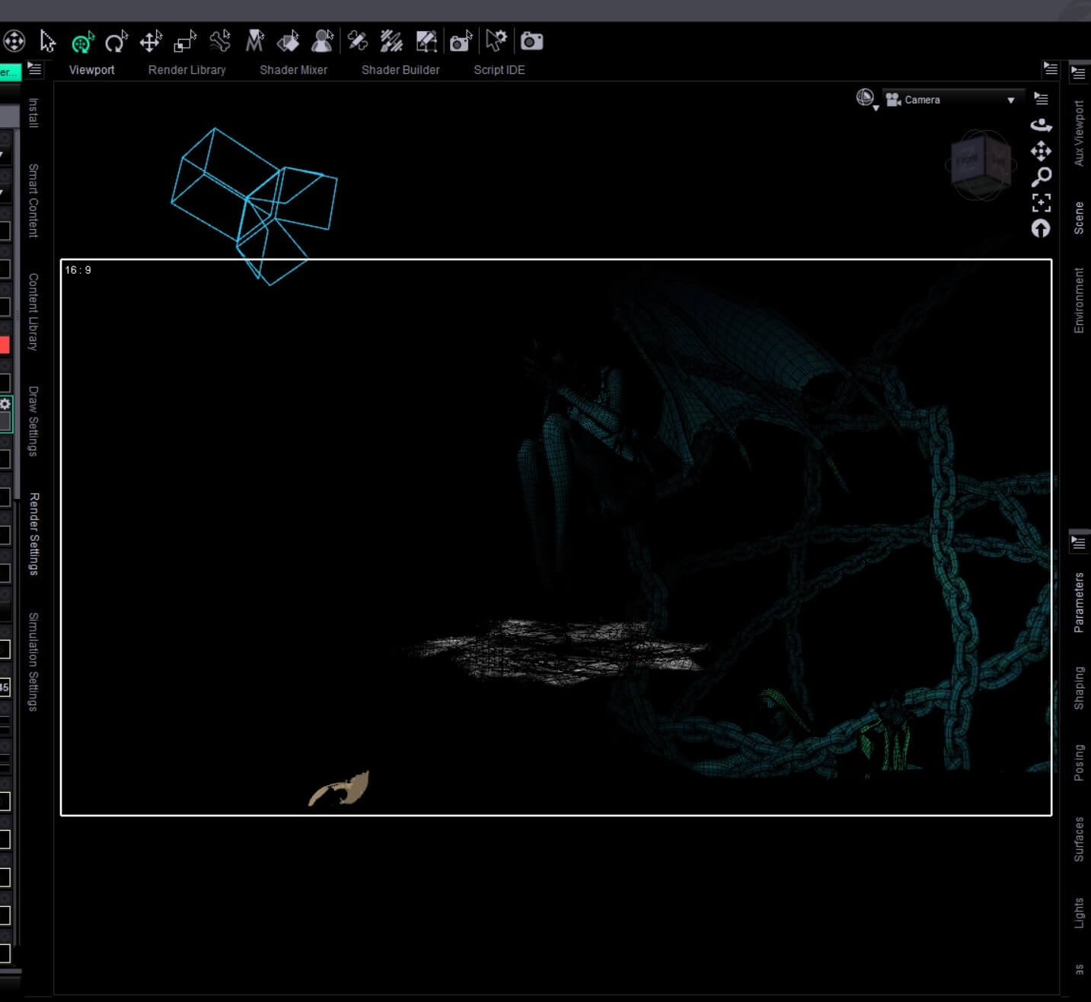Select the Translate tool
Screen dimensions: 1091x1002
coord(151,41)
